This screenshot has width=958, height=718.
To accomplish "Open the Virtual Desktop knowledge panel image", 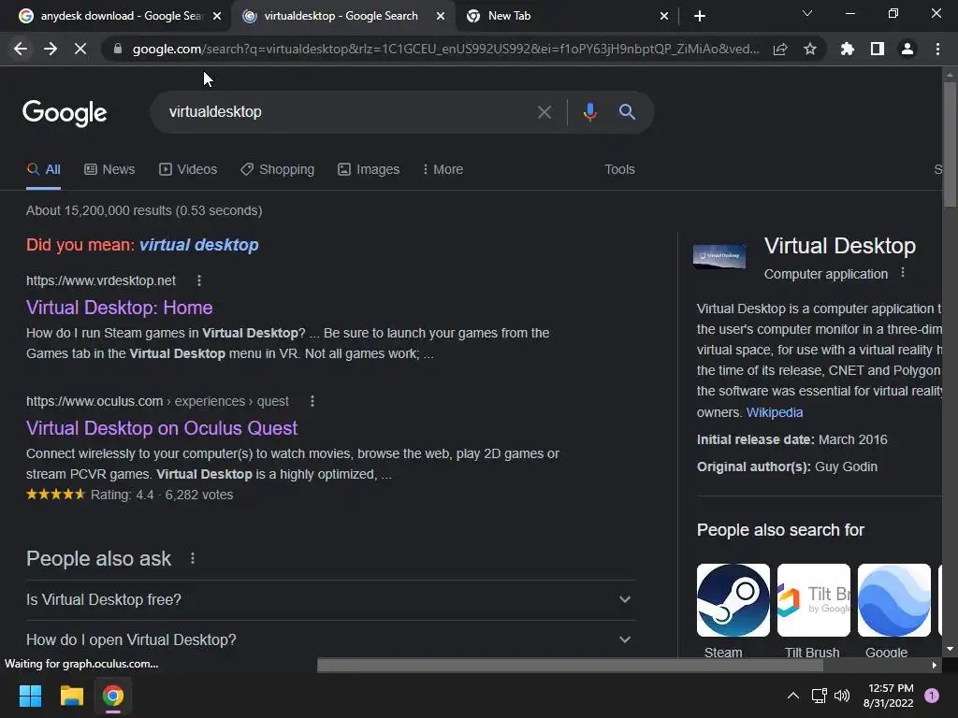I will click(x=719, y=256).
